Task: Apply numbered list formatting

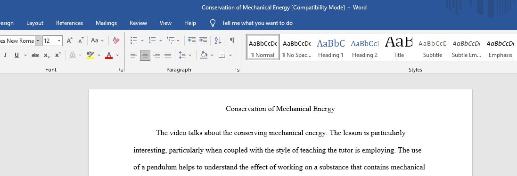Action: pyautogui.click(x=152, y=40)
